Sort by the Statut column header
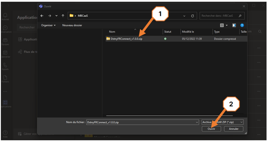The width and height of the screenshot is (268, 142). coord(167,32)
